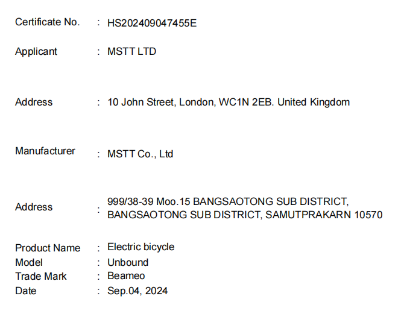
Task: Click the Address label beside John Street
Action: tap(34, 102)
